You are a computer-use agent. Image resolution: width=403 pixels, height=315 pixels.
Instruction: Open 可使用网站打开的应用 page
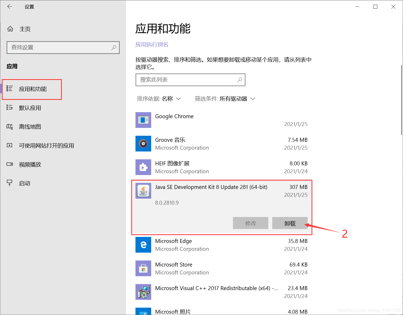pos(46,145)
